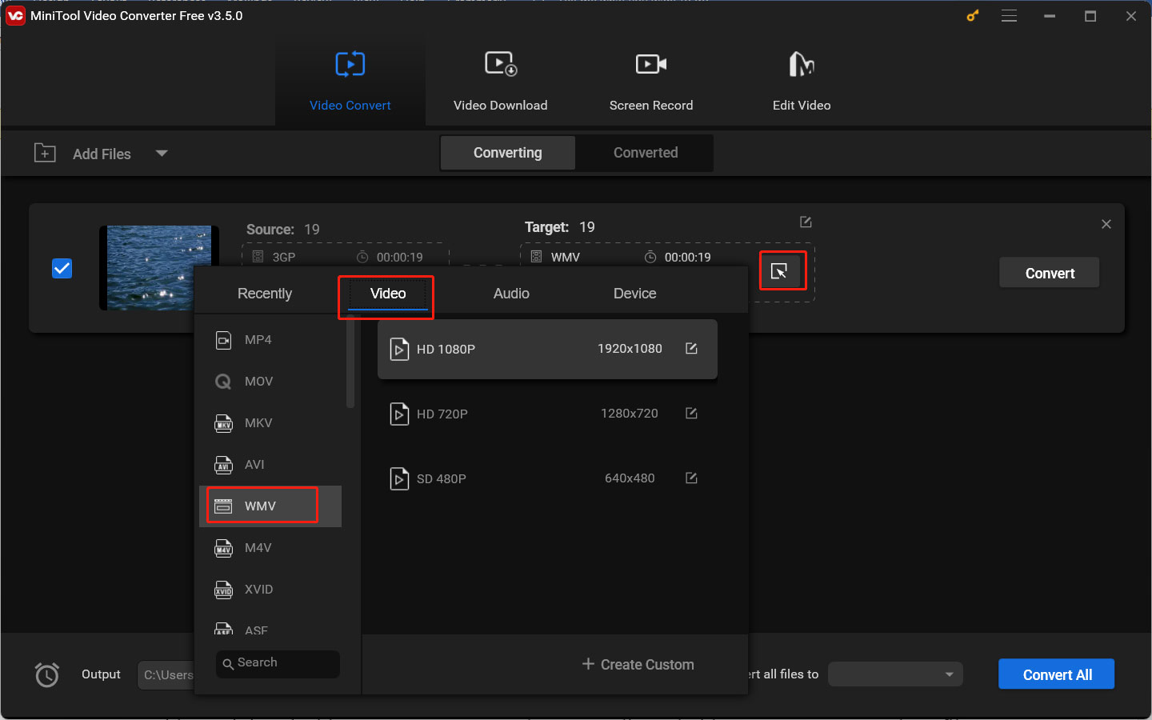Viewport: 1152px width, 720px height.
Task: Edit the HD 720P preset settings
Action: [691, 413]
